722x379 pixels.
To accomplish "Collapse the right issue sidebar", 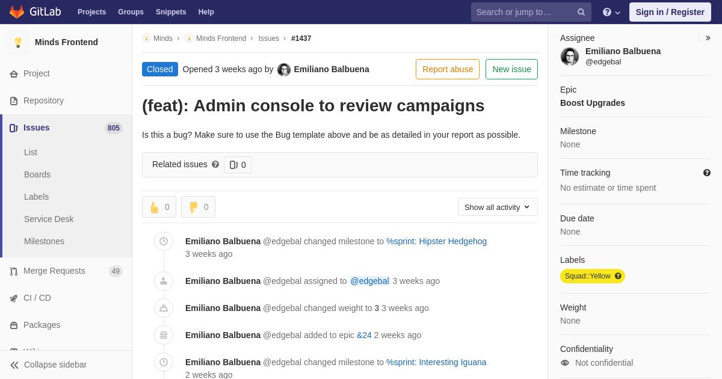I will 708,38.
